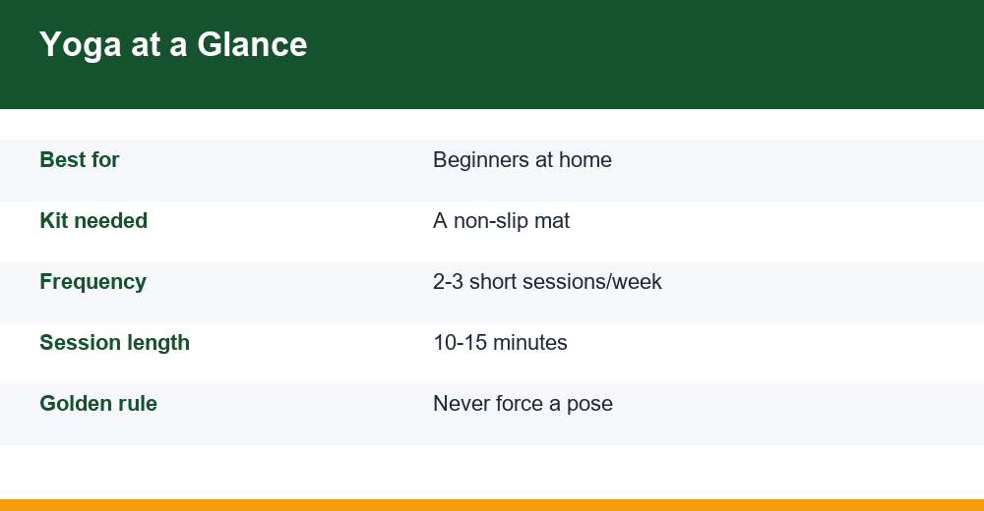Click 'Never force a pose' text
This screenshot has width=984, height=511.
tap(523, 403)
